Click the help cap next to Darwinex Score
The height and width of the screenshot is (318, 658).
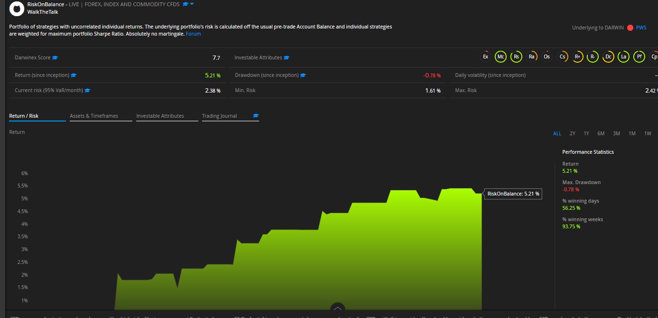click(55, 58)
